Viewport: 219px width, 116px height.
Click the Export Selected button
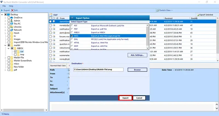205,15
